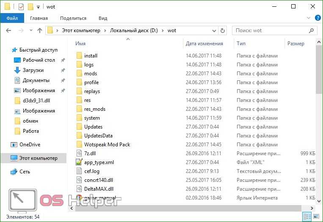Select the 7z.dll file icon

pyautogui.click(x=79, y=153)
